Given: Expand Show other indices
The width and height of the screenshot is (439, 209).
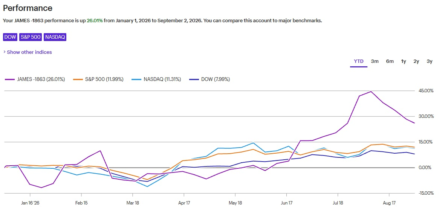Looking at the screenshot, I should [29, 52].
